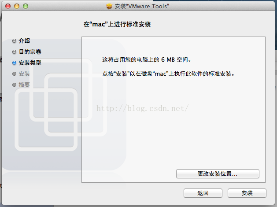
Task: Click the VMware overlapping squares logo
Action: (x=61, y=104)
